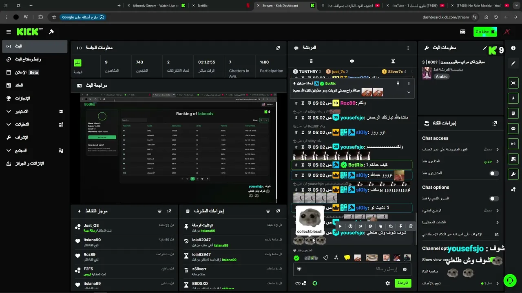Toggle الصور التعبيرية فقط emotes-only chat switch
This screenshot has width=522, height=293.
pos(494,199)
